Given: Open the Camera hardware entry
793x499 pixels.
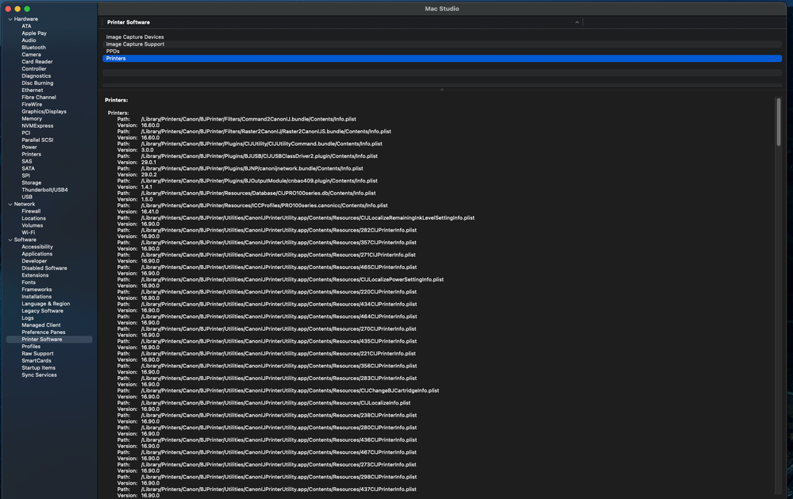Looking at the screenshot, I should [x=32, y=55].
